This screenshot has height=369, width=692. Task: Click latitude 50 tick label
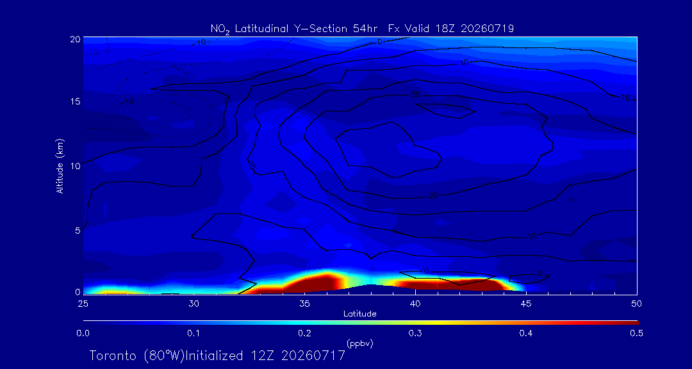(x=636, y=304)
